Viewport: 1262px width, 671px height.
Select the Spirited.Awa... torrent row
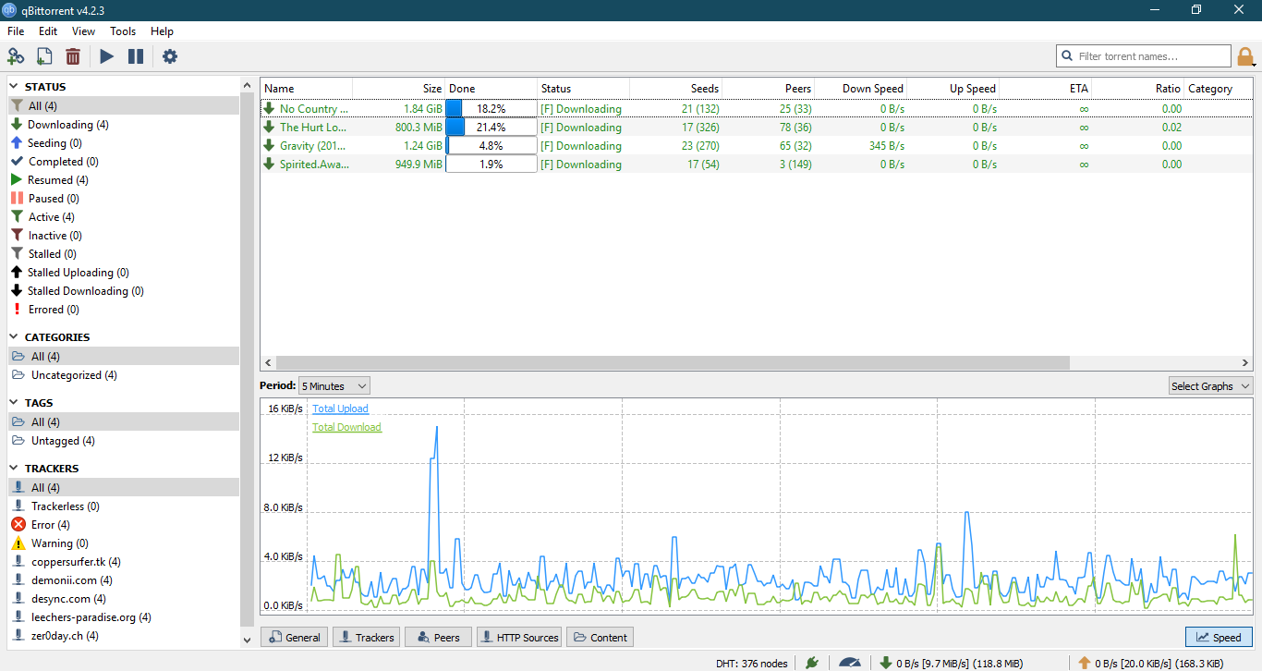tap(757, 165)
